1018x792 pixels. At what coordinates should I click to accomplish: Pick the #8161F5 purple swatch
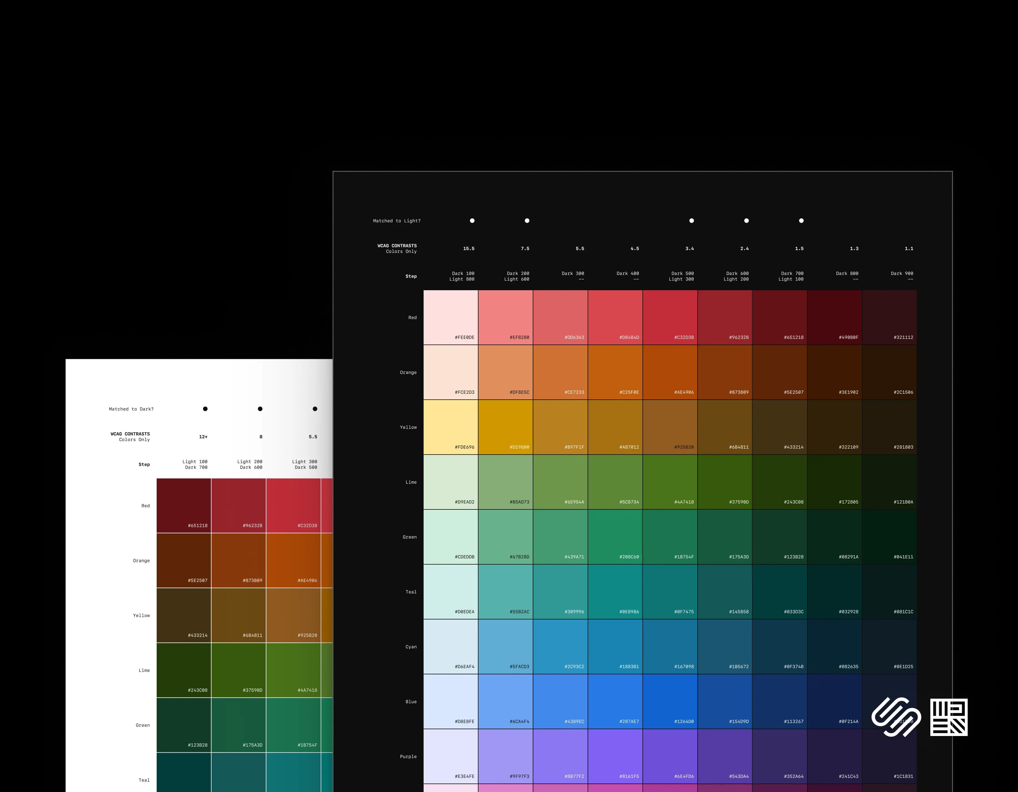coord(615,757)
